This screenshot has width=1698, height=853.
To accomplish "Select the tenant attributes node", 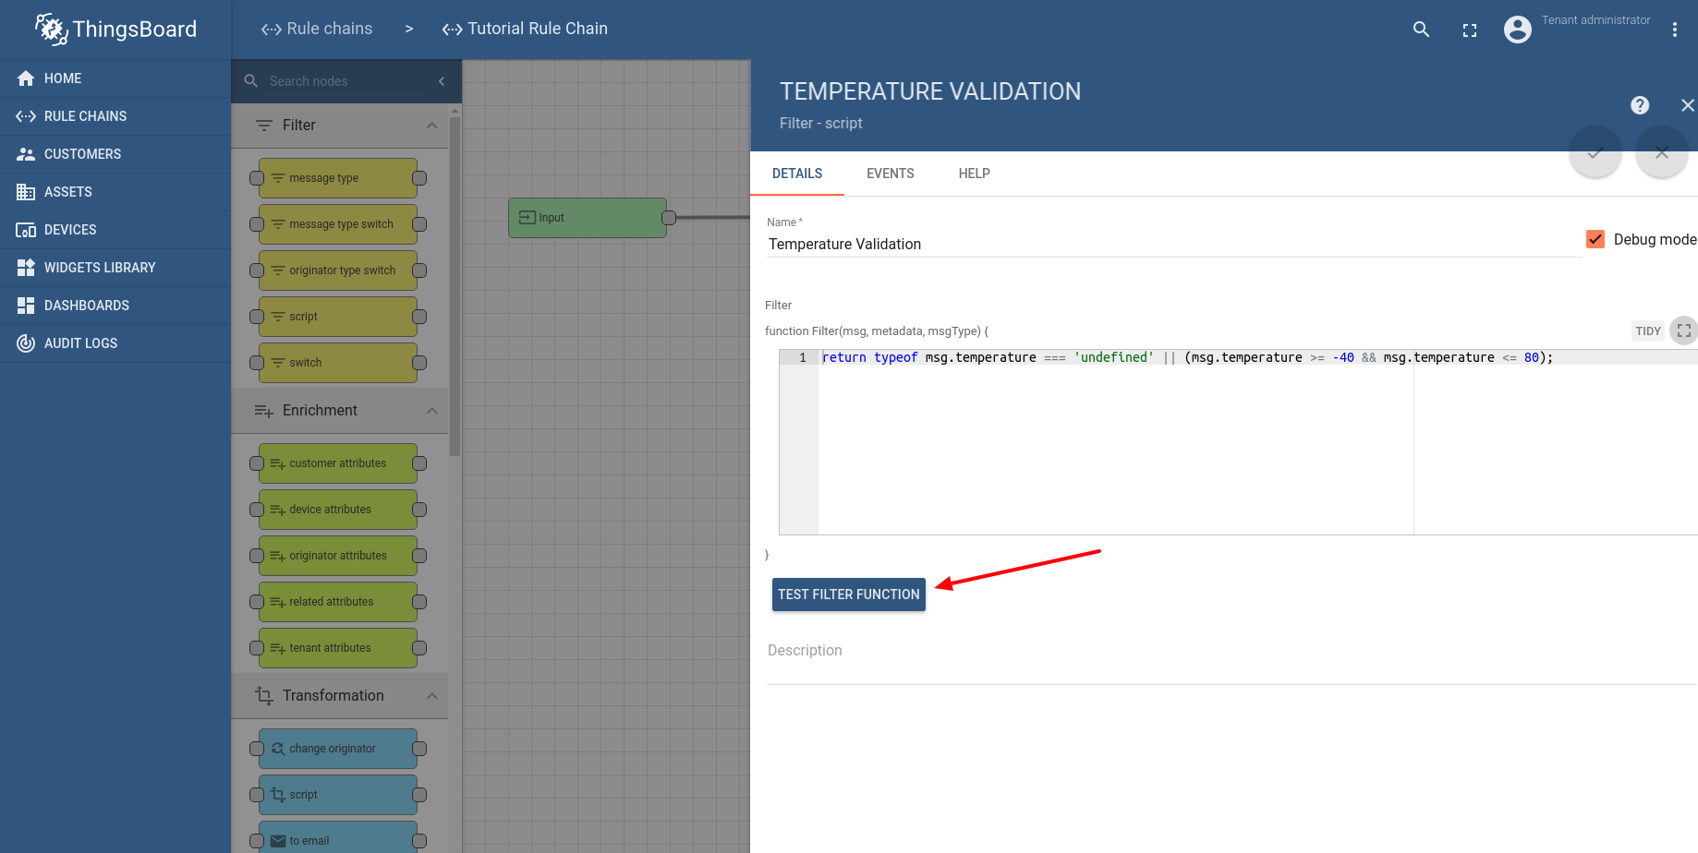I will click(x=338, y=648).
